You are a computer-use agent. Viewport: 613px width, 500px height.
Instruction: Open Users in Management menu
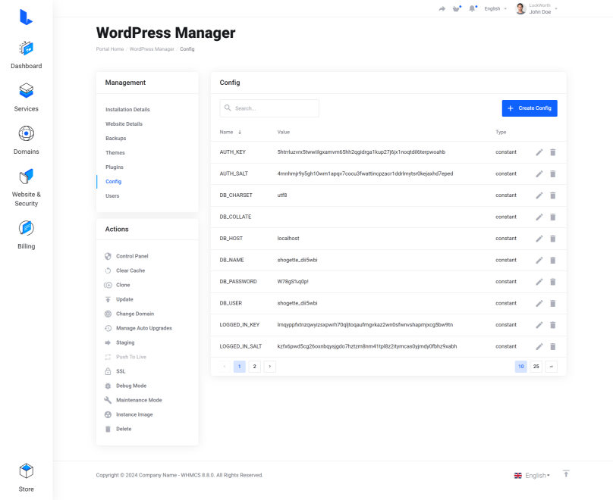112,196
